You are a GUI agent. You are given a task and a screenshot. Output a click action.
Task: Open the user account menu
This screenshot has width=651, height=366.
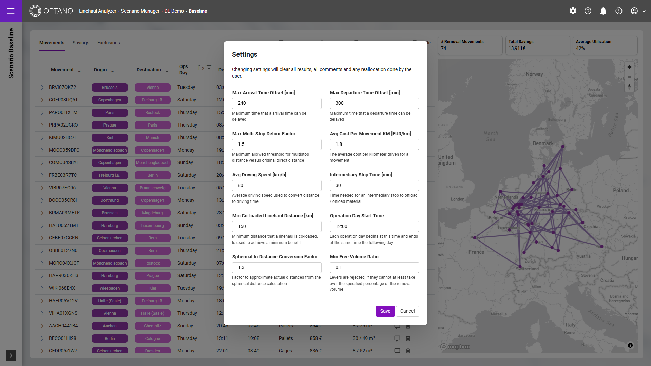click(637, 11)
